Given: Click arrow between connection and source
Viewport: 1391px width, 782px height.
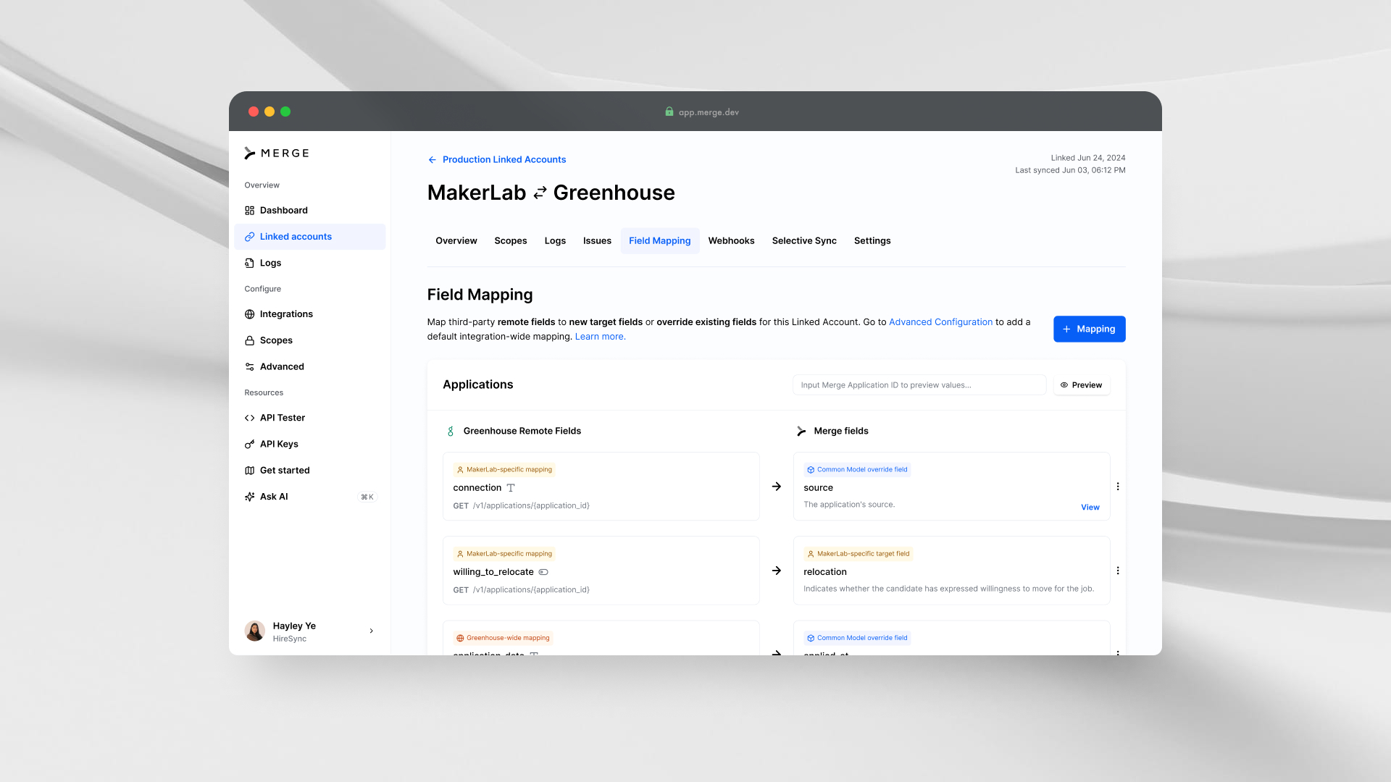Looking at the screenshot, I should pos(777,487).
